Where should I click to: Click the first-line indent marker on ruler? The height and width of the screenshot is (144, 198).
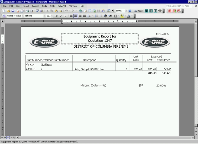point(62,20)
